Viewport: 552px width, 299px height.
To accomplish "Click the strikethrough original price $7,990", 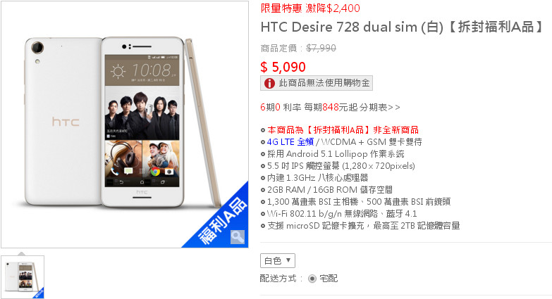I will click(321, 48).
